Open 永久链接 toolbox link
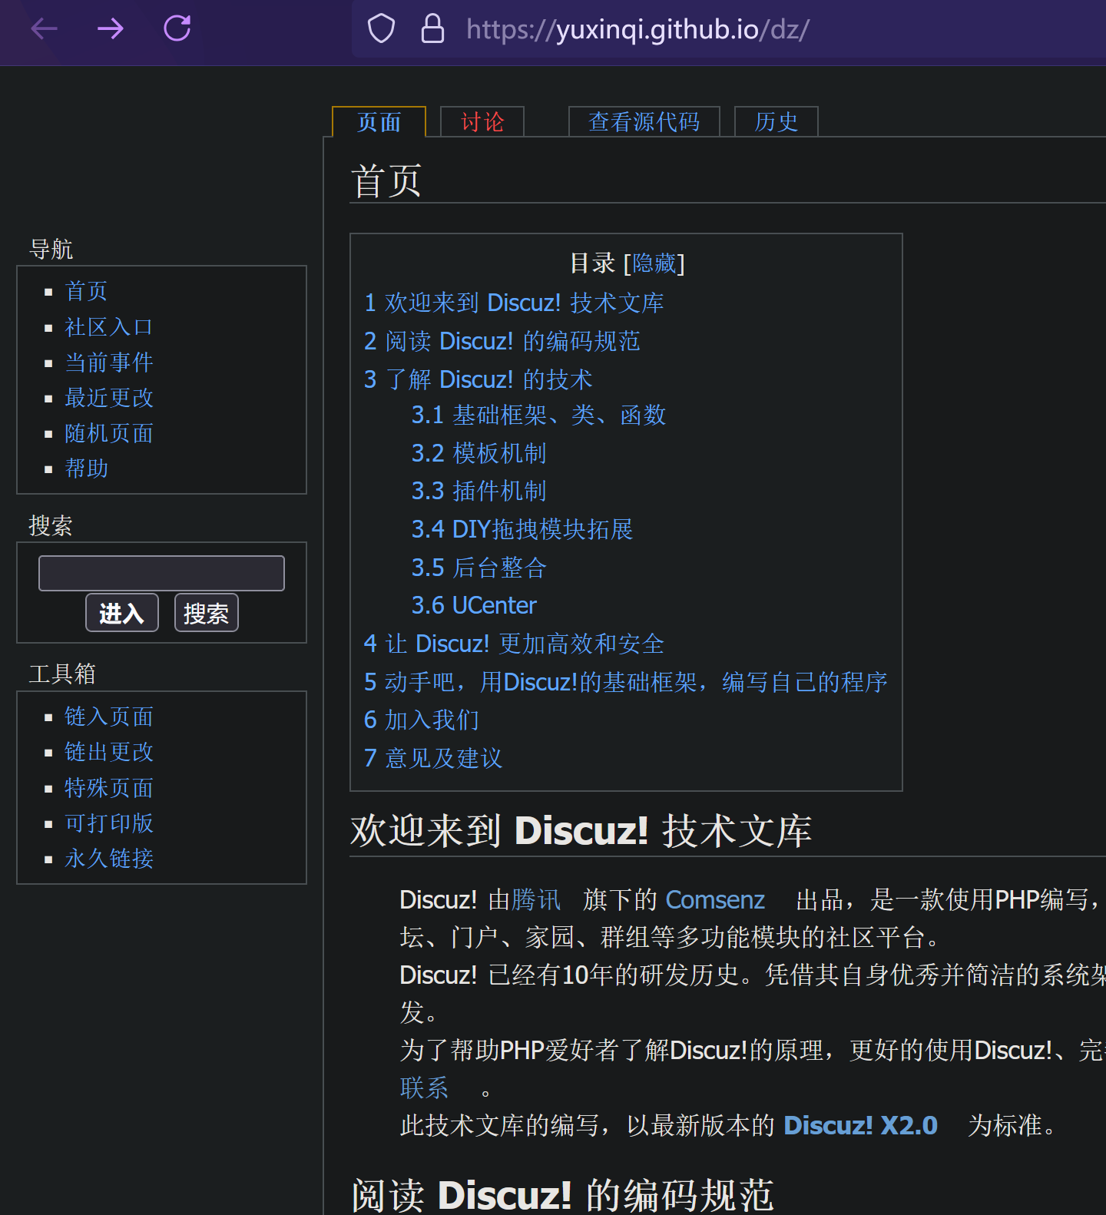Screen dimensions: 1106x1215 coord(108,859)
